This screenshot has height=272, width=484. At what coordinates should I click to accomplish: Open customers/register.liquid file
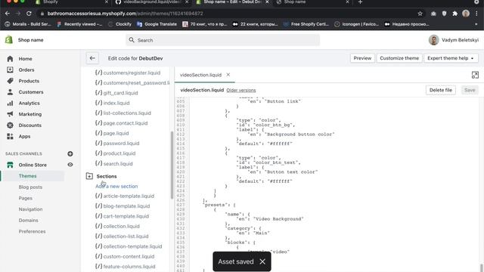click(128, 73)
